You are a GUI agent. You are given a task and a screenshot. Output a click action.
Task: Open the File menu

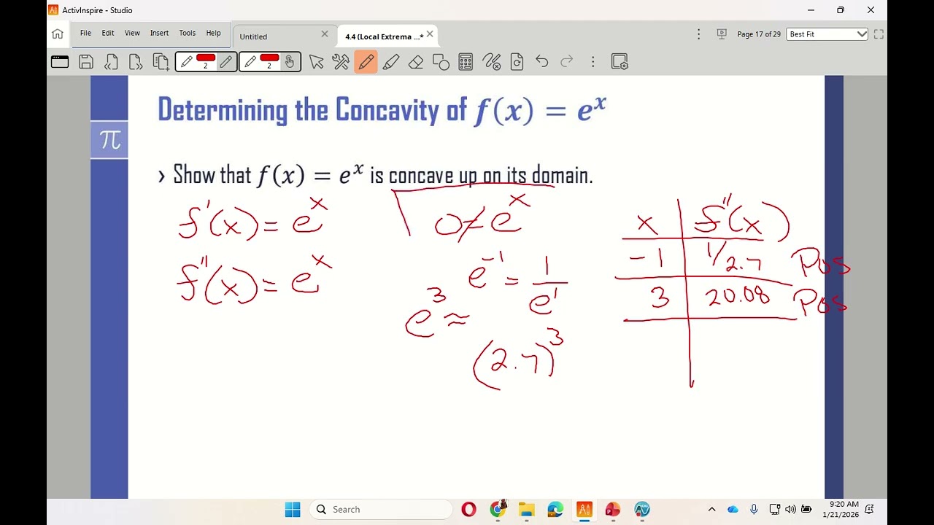[x=85, y=33]
